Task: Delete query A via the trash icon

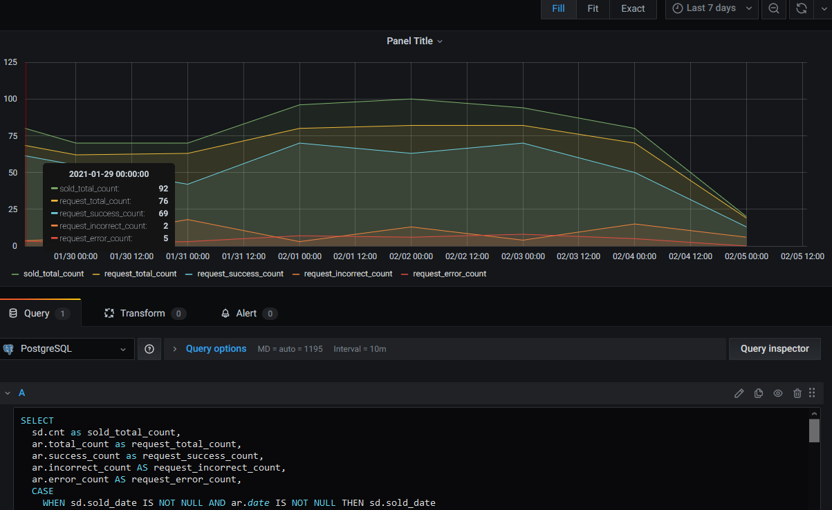Action: 797,393
